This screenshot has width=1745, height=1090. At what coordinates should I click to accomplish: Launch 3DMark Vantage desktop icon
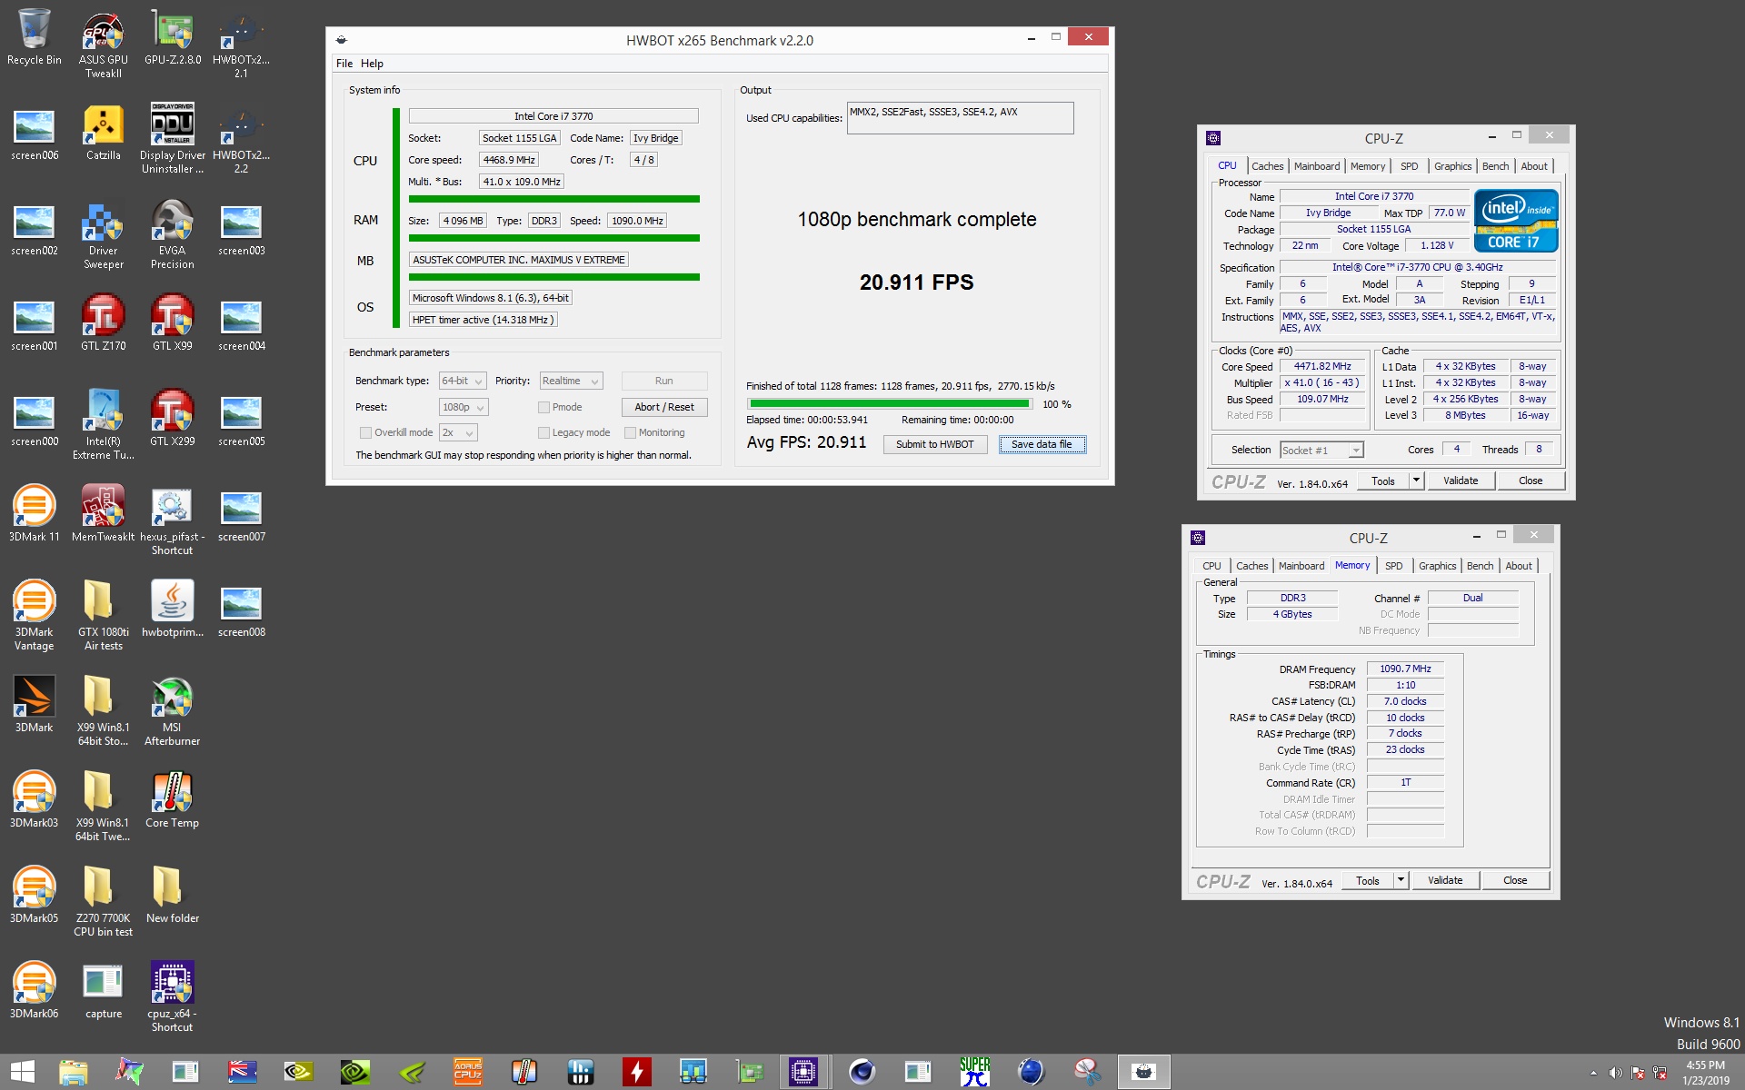tap(35, 615)
